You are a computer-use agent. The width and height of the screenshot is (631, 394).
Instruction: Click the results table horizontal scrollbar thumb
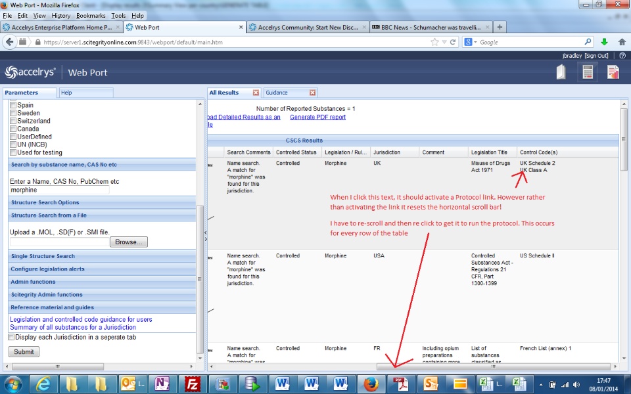[494, 366]
